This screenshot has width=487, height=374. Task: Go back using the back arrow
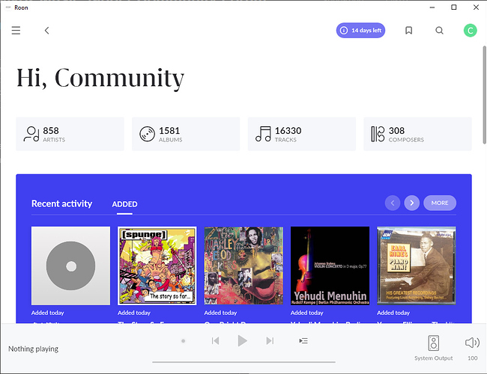[46, 31]
